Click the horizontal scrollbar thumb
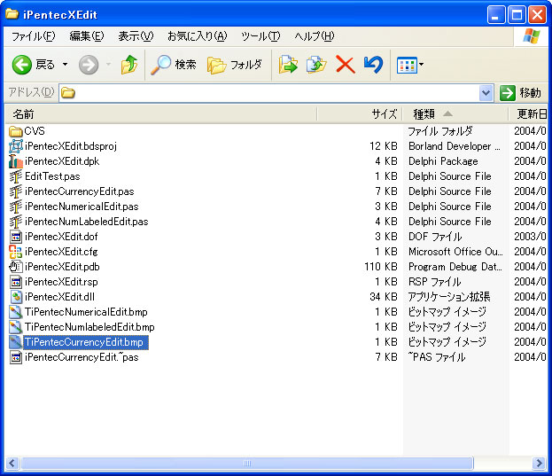The height and width of the screenshot is (476, 552). [x=247, y=463]
